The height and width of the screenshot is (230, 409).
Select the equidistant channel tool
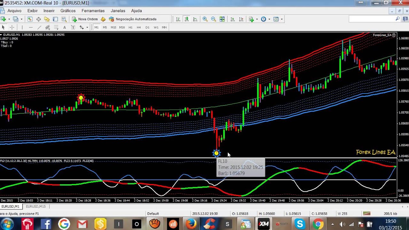pyautogui.click(x=48, y=27)
